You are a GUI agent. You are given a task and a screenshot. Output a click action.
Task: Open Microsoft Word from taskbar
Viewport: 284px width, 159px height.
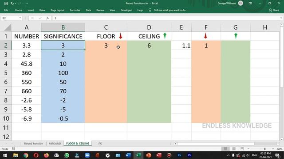point(128,155)
